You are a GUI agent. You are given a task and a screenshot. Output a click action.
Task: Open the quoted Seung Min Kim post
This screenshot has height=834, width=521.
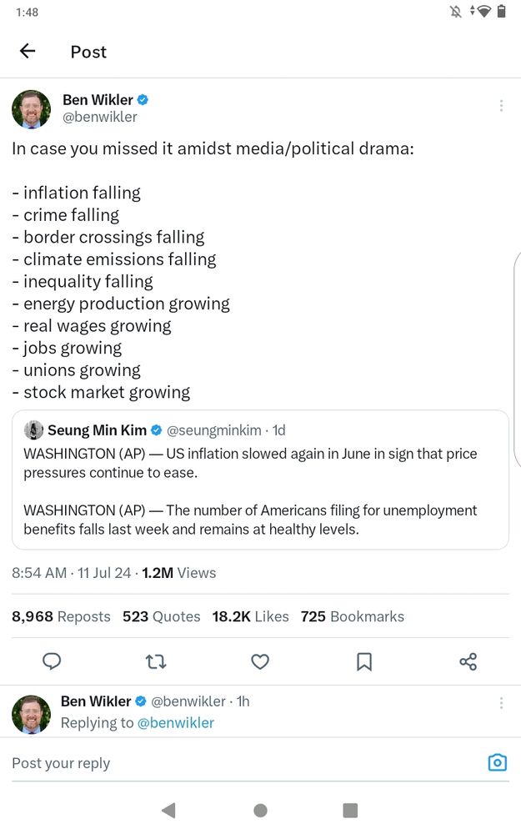point(260,492)
